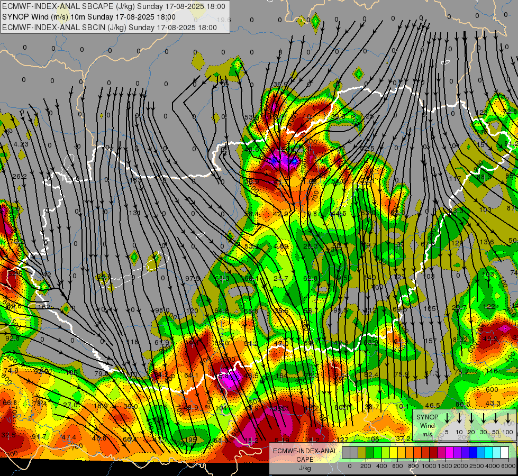
Task: Click the map value 157
Action: tap(431, 341)
